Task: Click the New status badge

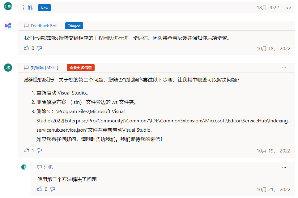Action: pyautogui.click(x=45, y=8)
